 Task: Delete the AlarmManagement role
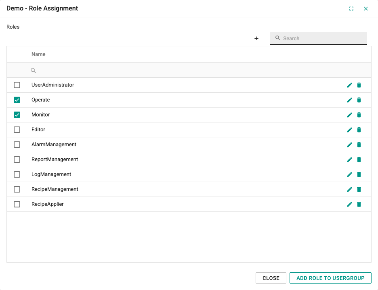(359, 145)
